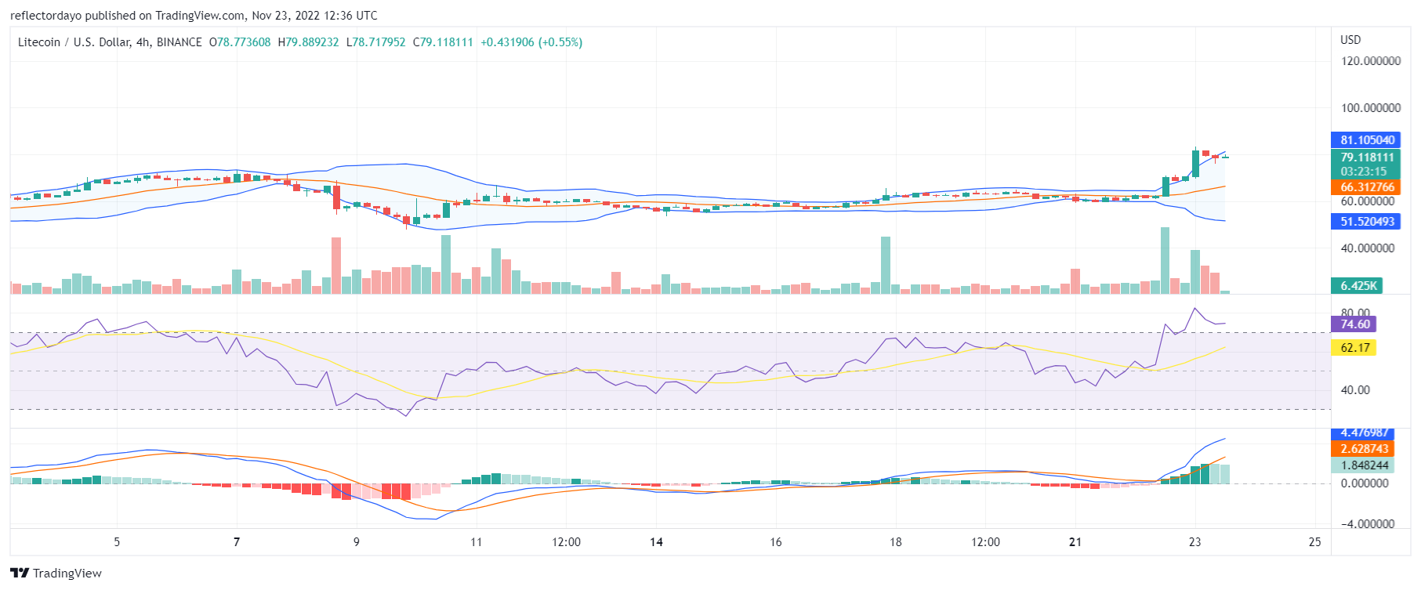This screenshot has width=1421, height=590.
Task: Click date label 11 on the time axis
Action: tap(477, 542)
